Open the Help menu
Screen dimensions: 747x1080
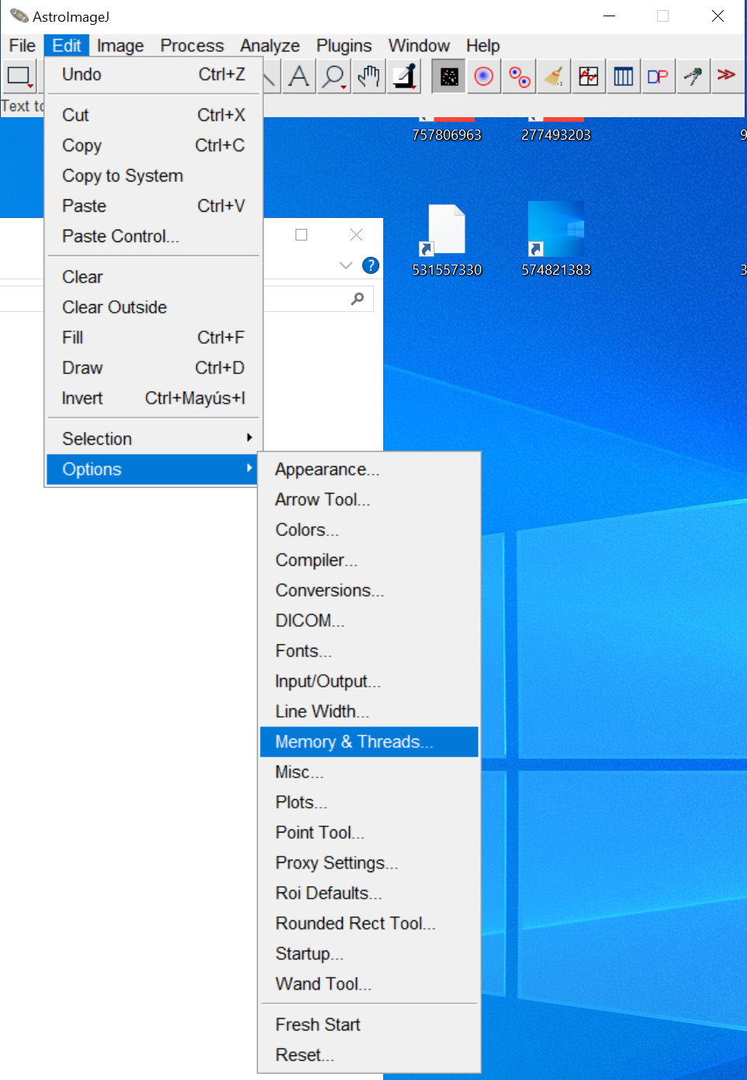coord(482,46)
